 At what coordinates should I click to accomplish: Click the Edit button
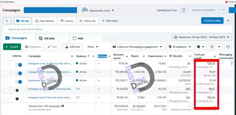coord(53,47)
